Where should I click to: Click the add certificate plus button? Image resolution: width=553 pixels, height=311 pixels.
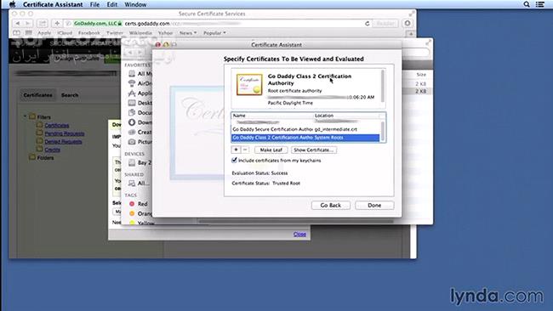click(x=236, y=150)
